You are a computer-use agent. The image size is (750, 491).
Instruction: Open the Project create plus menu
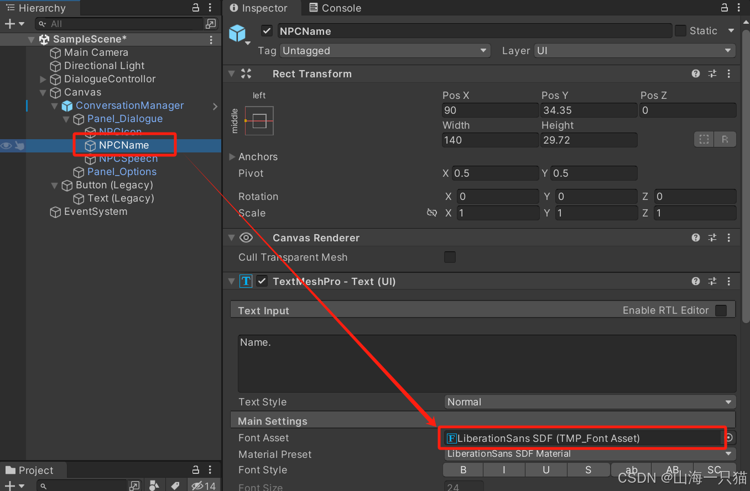[x=14, y=486]
